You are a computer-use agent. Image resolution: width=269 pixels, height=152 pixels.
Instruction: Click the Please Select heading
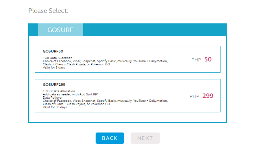click(48, 11)
